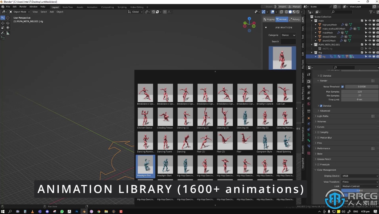Open Render properties tab icon
This screenshot has height=214, width=379.
click(309, 81)
